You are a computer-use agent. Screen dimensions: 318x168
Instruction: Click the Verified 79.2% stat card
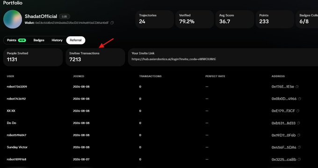tap(195, 19)
